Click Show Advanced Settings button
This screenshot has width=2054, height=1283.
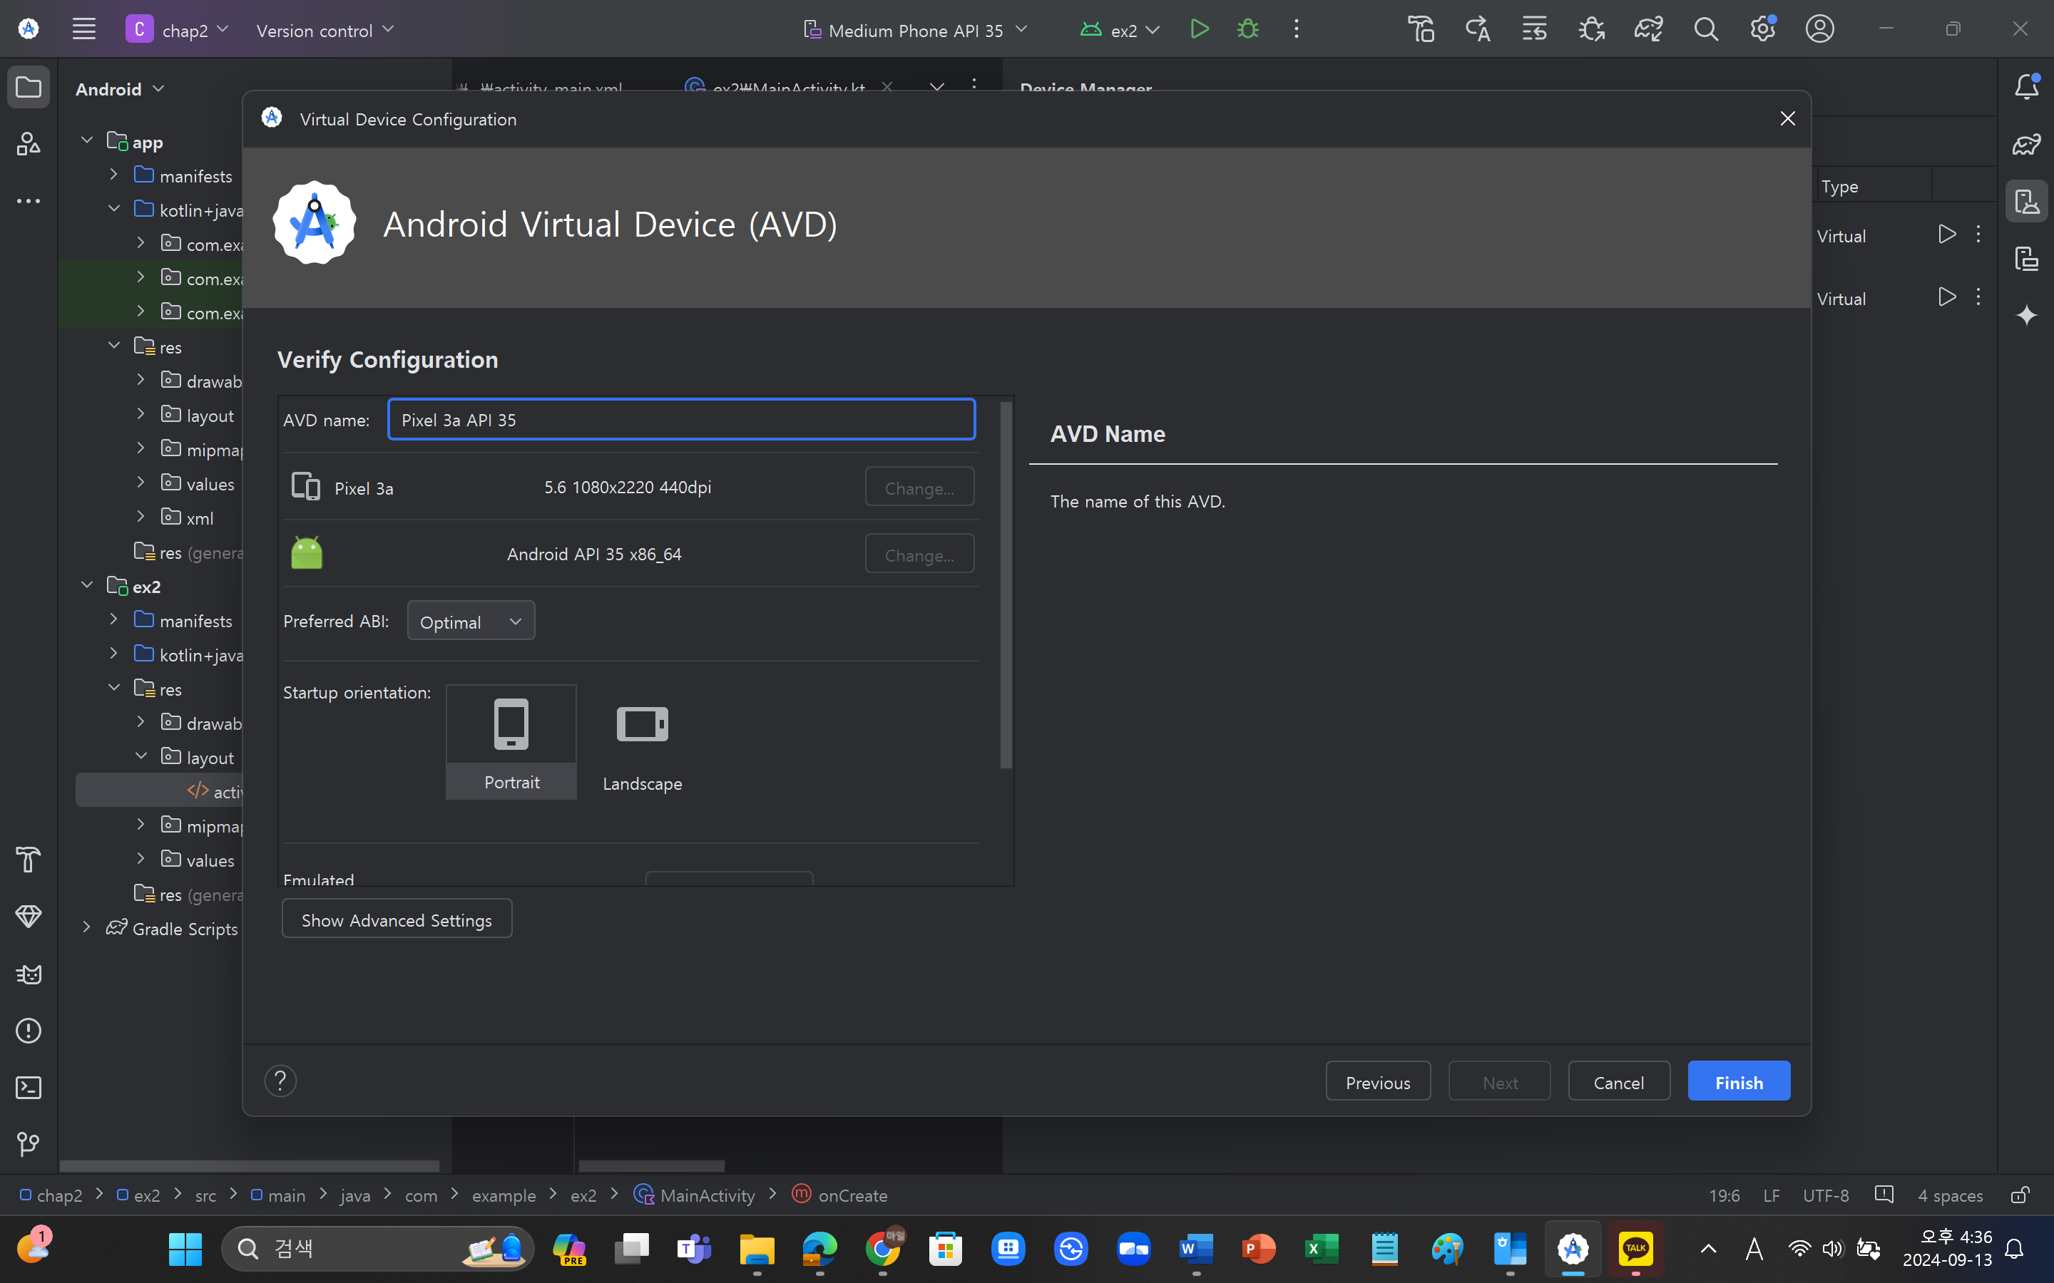pyautogui.click(x=397, y=919)
